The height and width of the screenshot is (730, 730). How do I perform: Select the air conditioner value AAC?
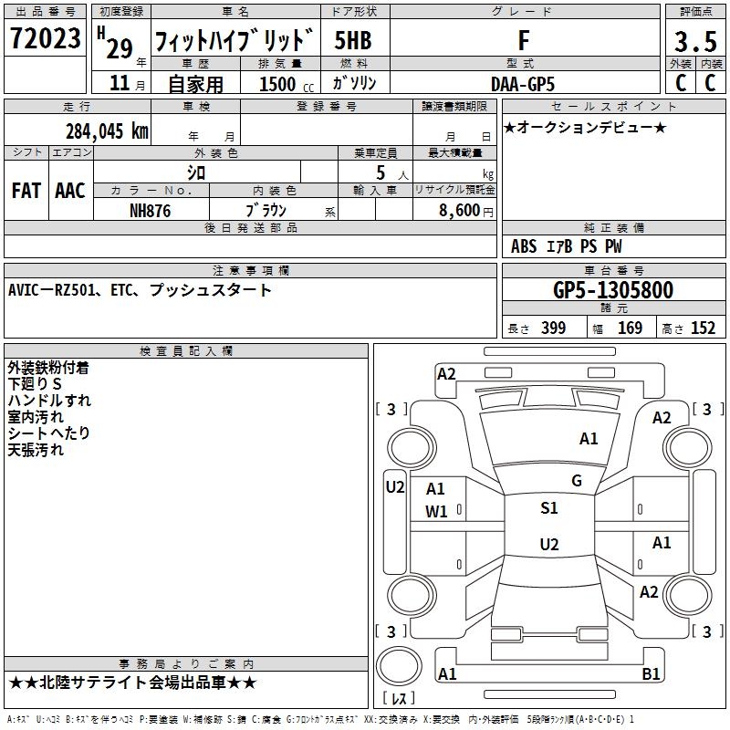70,191
